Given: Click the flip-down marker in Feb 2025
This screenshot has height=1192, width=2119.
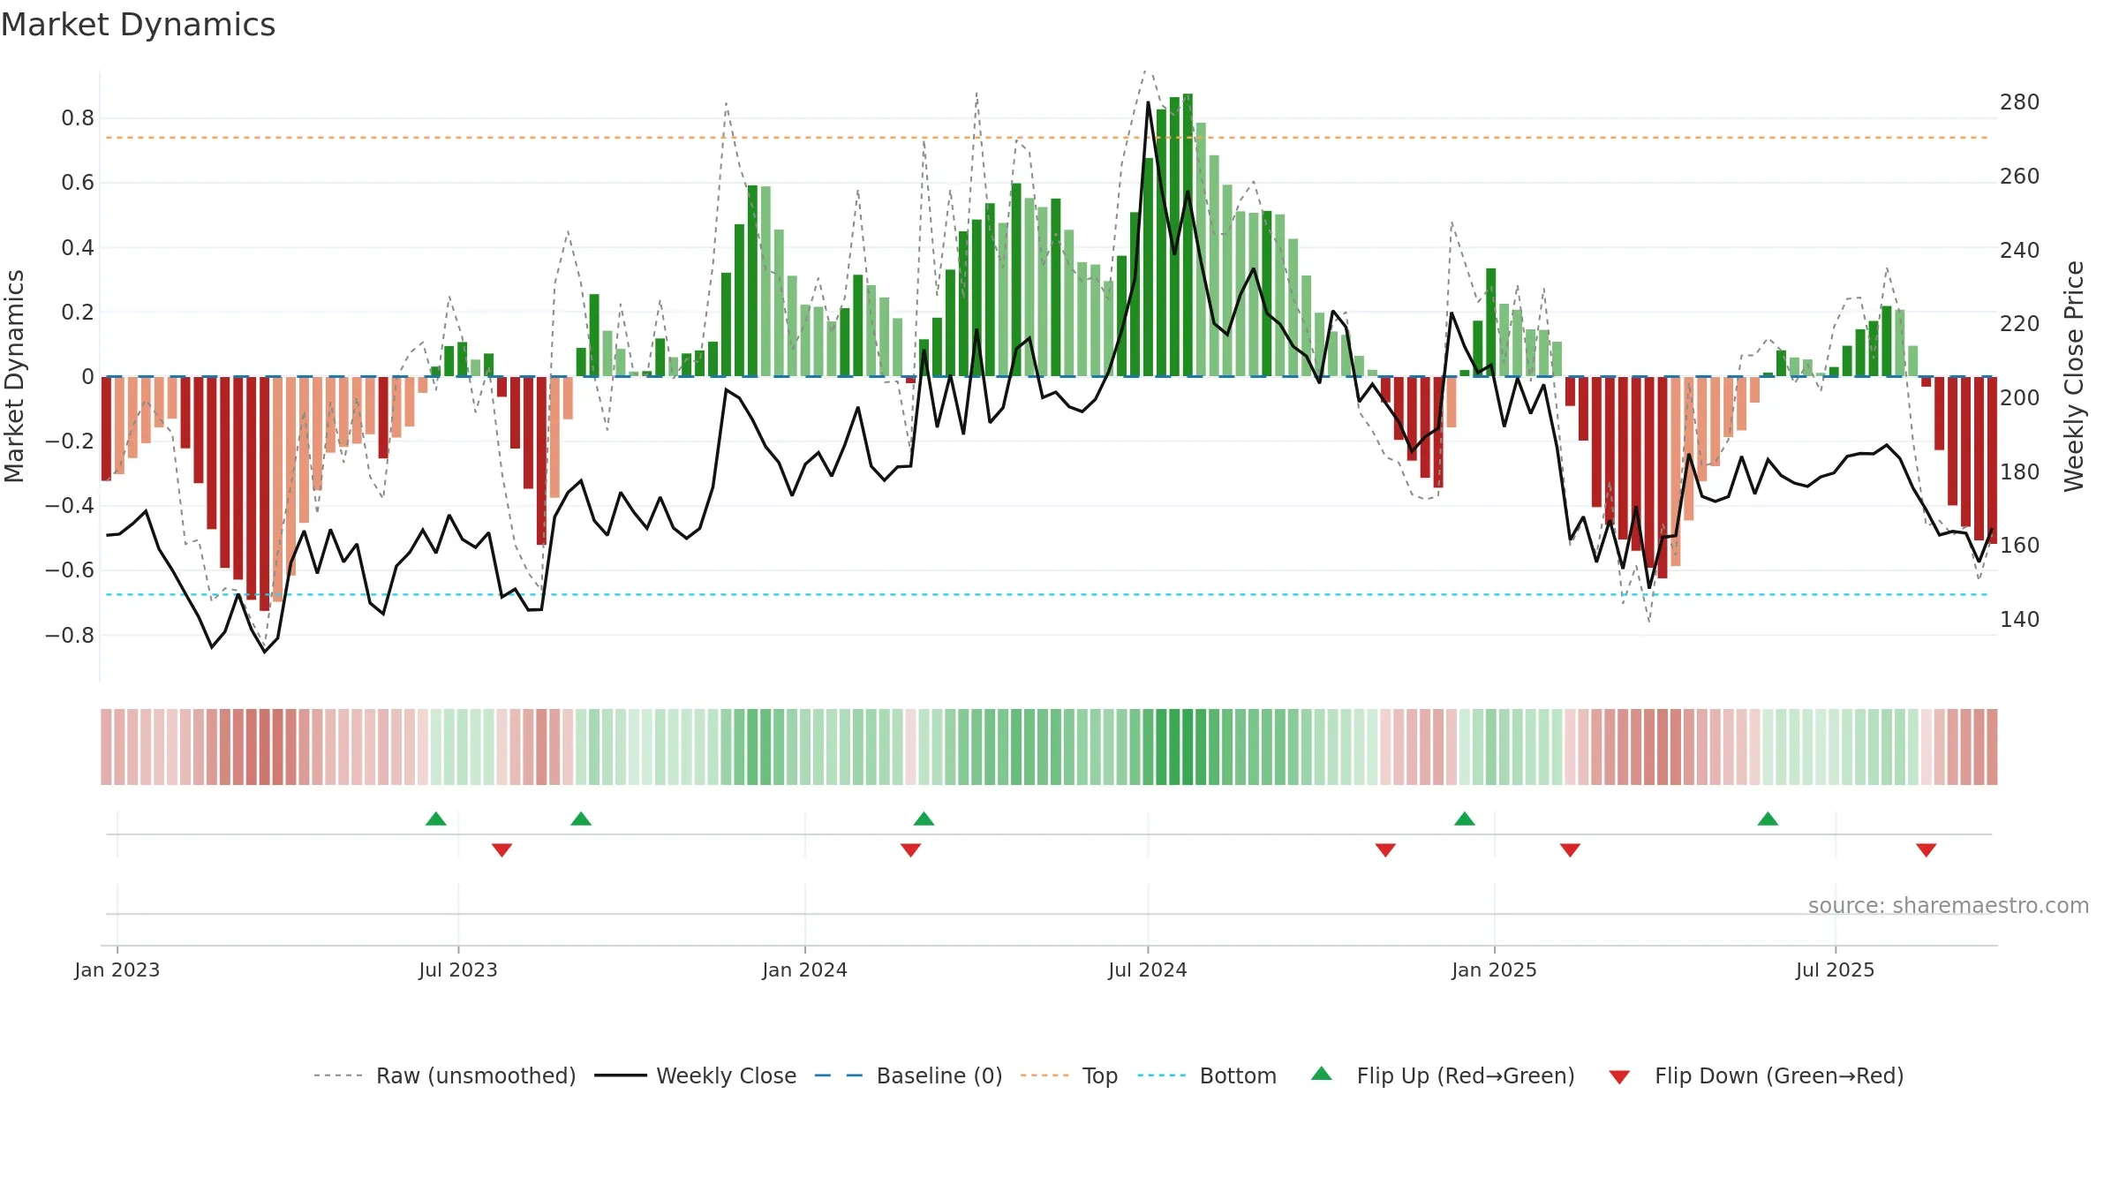Looking at the screenshot, I should click(x=1570, y=850).
